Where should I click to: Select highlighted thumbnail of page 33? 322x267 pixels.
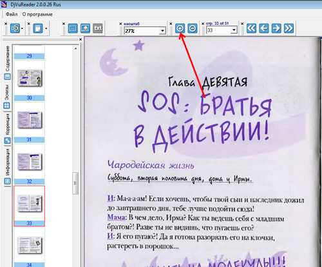[30, 204]
